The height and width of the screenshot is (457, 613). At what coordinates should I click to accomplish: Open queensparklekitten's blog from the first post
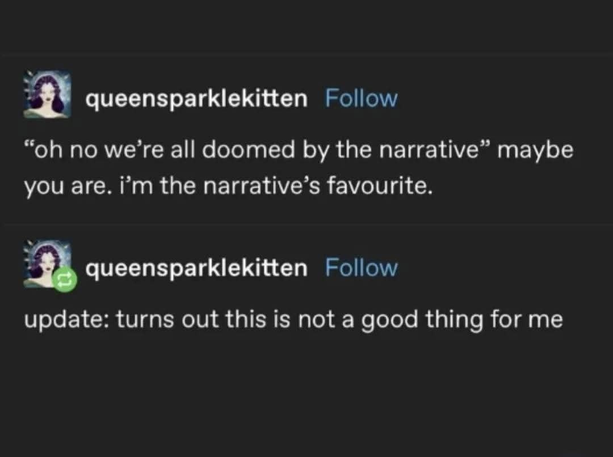[196, 99]
